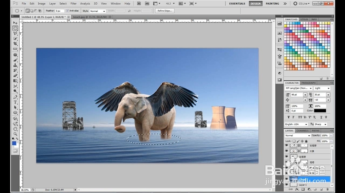
Task: Launch Bridge from the application bar
Action: point(139,3)
